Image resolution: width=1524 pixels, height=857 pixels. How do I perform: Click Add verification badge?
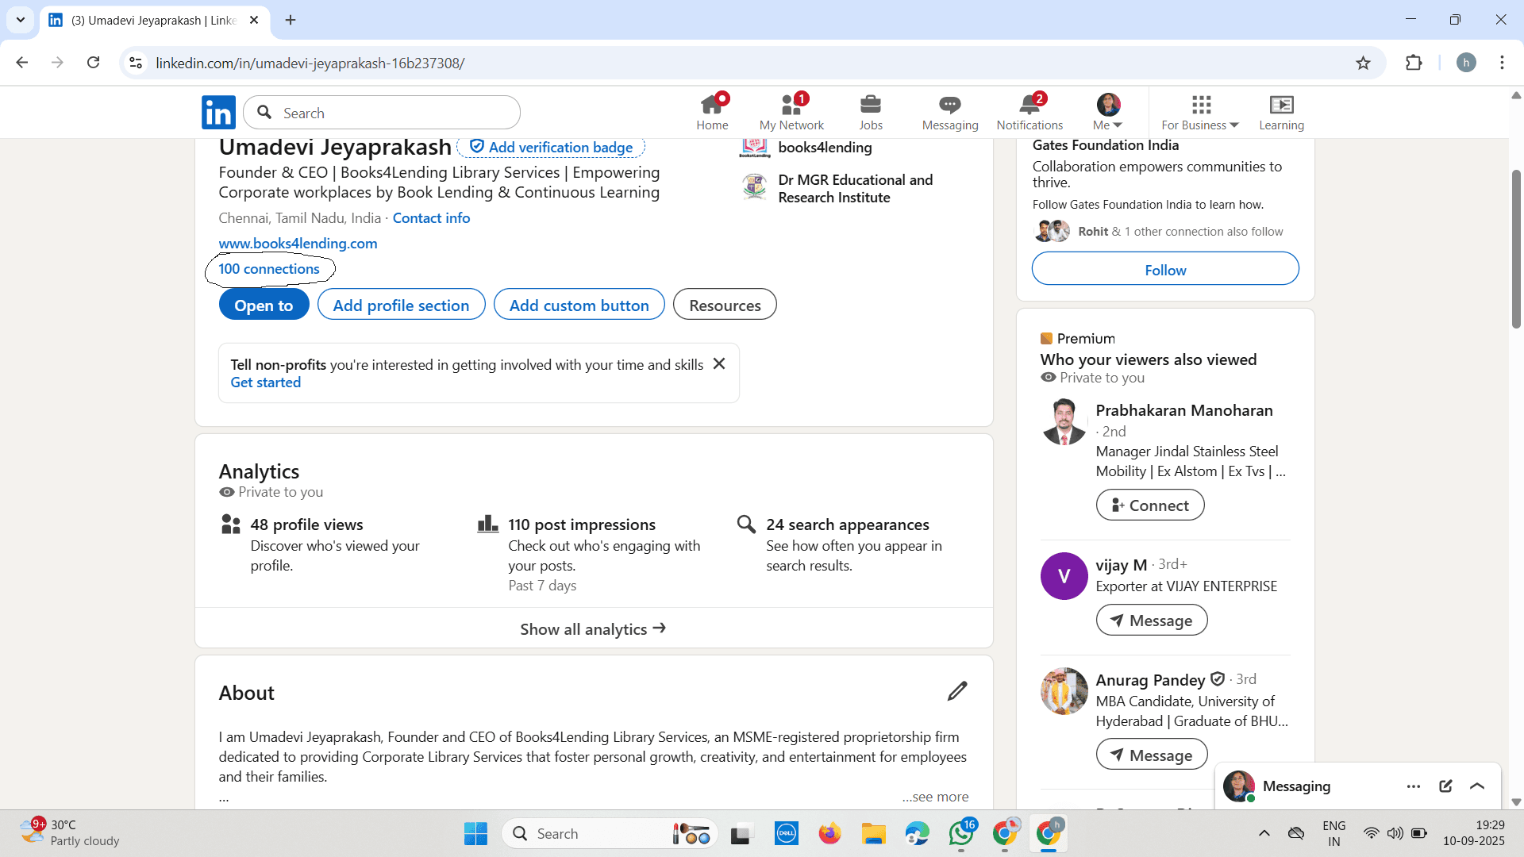click(552, 147)
